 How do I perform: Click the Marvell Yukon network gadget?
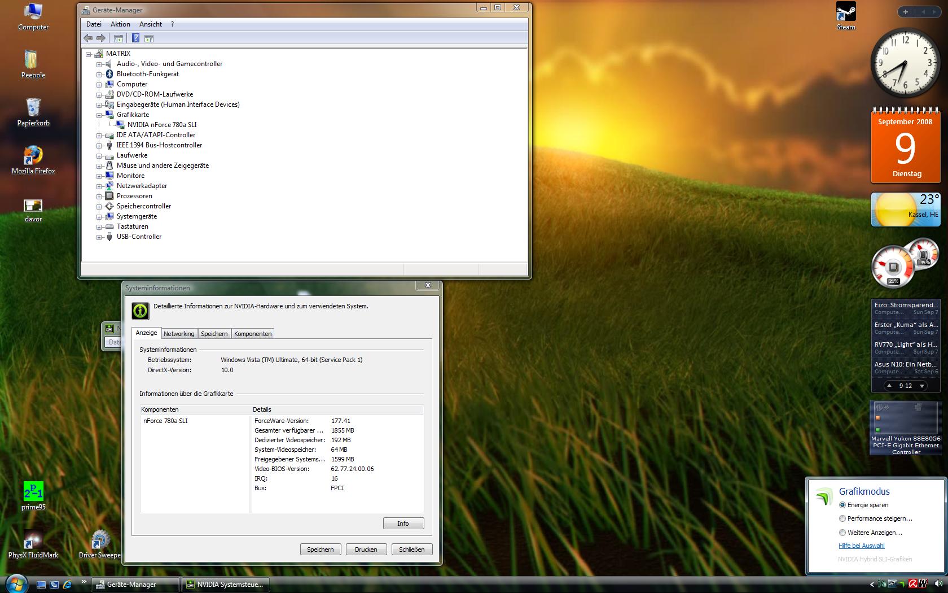pos(906,428)
